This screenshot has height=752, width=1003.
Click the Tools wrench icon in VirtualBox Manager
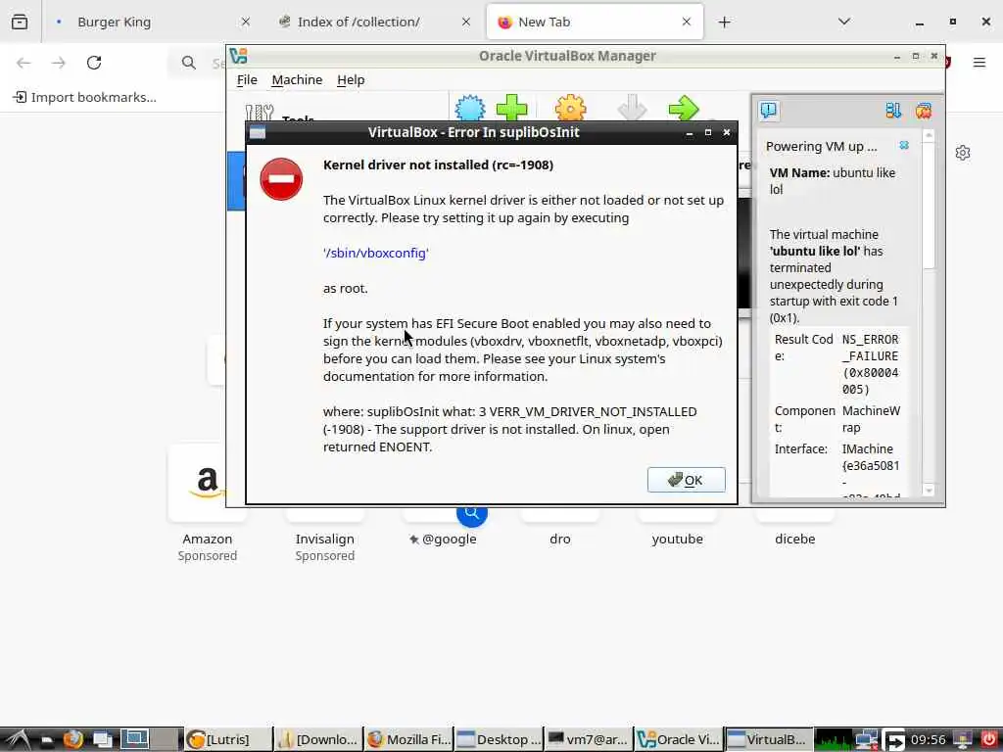(x=259, y=114)
